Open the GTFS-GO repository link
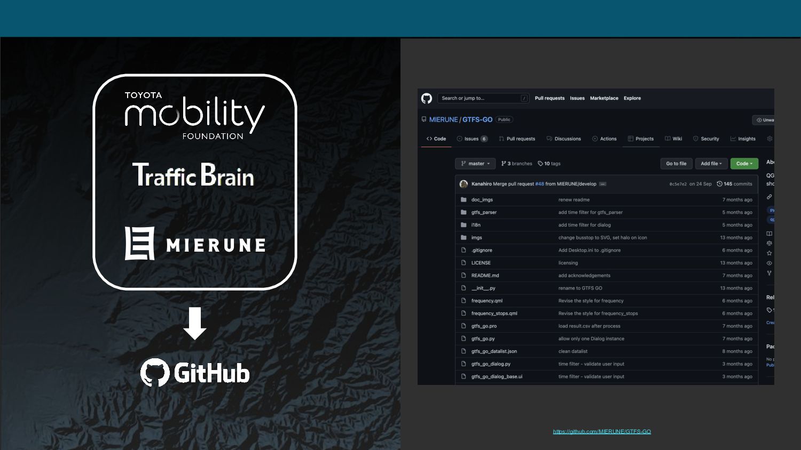Image resolution: width=801 pixels, height=450 pixels. pyautogui.click(x=477, y=119)
